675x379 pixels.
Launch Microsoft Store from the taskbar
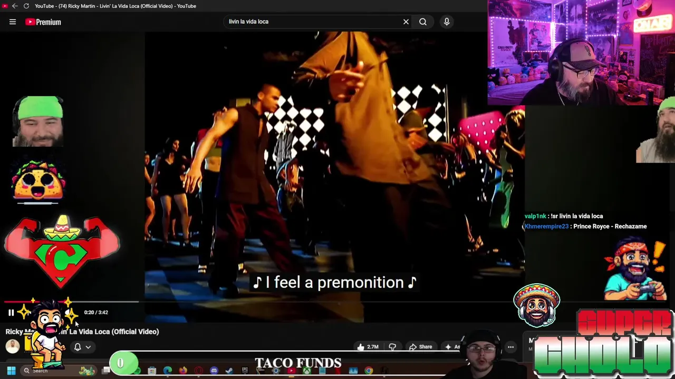[152, 371]
